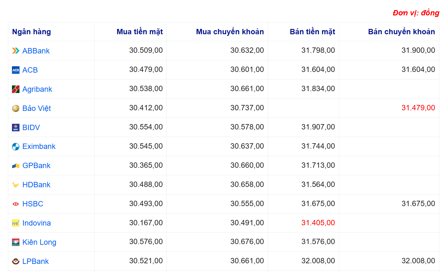Click the Indovina bank logo icon

tap(16, 223)
